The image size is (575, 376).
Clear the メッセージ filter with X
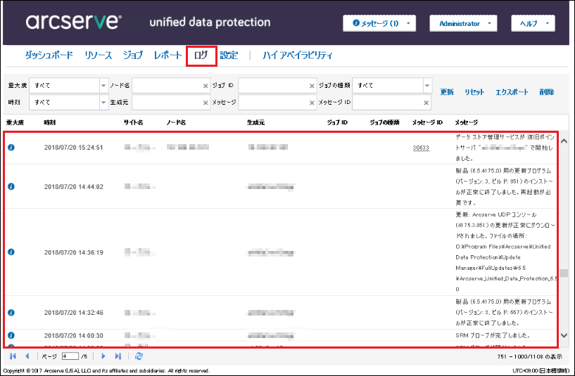coord(312,103)
